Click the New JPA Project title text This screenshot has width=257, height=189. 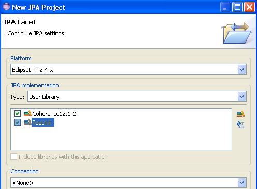39,7
